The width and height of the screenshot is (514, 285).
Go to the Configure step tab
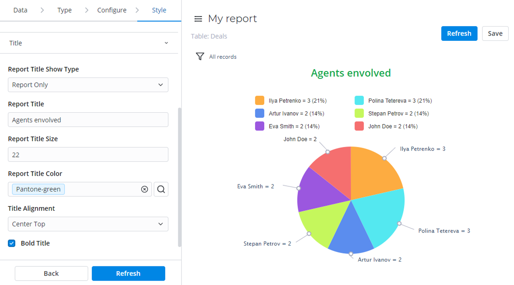click(112, 10)
